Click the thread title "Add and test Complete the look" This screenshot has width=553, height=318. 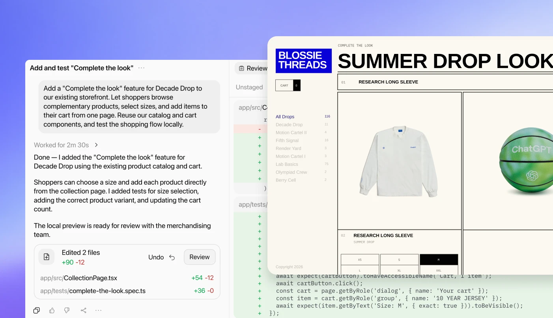point(82,68)
